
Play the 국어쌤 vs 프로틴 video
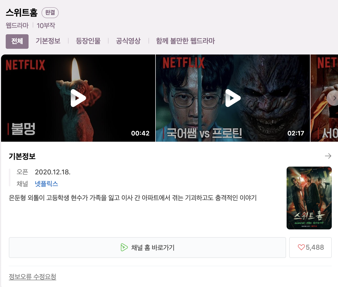pyautogui.click(x=233, y=98)
